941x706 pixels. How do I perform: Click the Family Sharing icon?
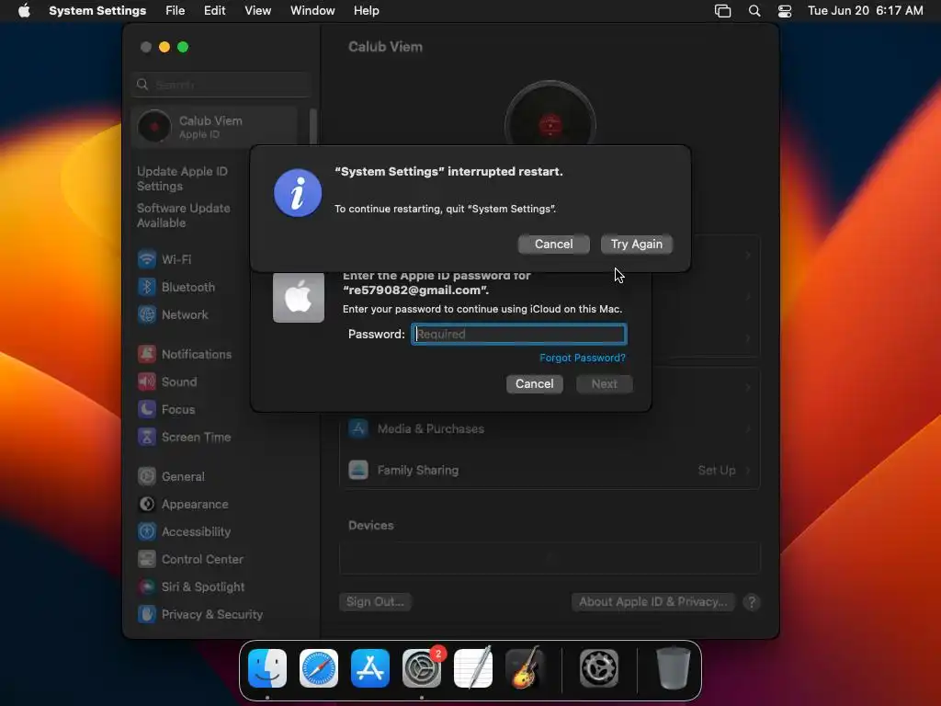(358, 470)
